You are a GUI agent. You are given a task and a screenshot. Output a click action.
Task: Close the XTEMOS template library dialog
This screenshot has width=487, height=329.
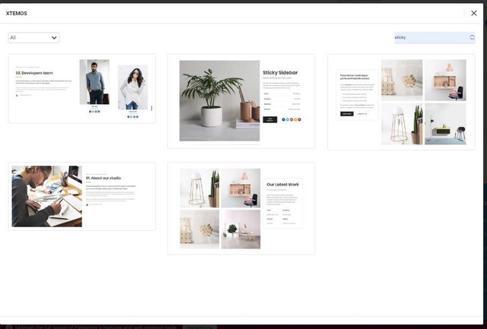(x=473, y=13)
